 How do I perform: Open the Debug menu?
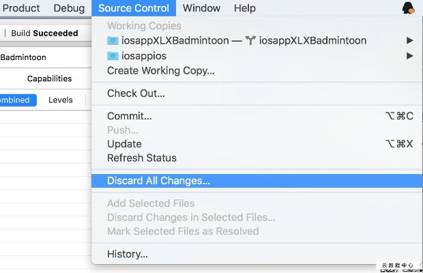[x=69, y=8]
